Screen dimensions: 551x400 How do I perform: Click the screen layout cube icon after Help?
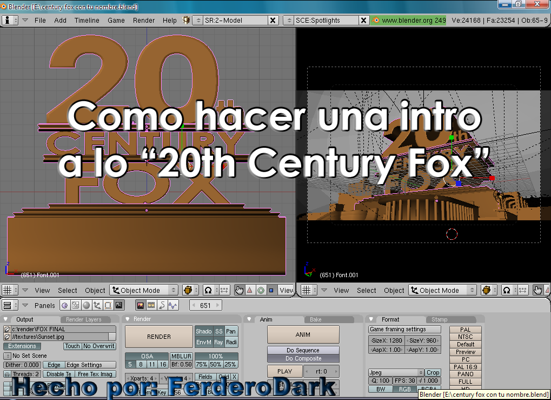186,20
